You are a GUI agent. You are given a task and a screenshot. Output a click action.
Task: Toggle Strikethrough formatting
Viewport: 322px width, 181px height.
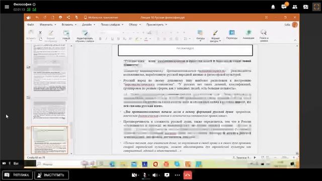click(x=118, y=39)
